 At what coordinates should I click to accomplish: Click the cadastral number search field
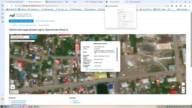(20, 37)
